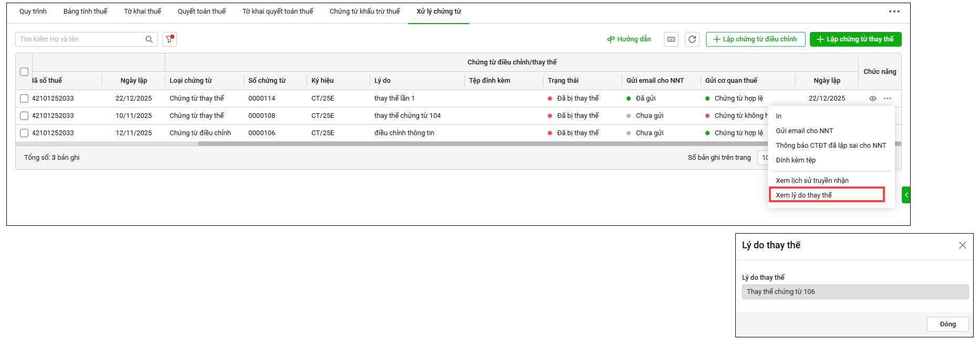Click the eye view icon in first row
The image size is (980, 340).
tap(873, 98)
